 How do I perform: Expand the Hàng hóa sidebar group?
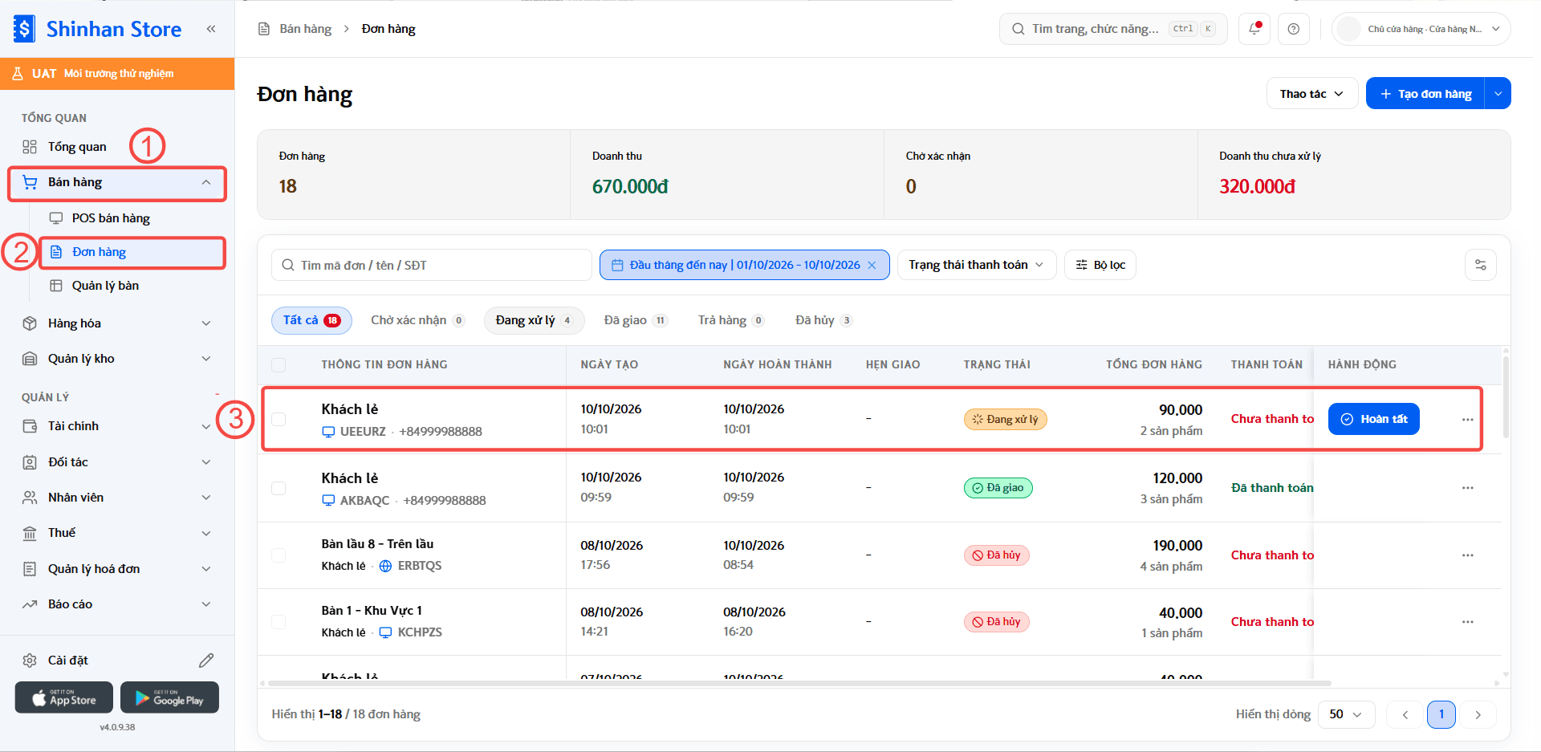coord(206,323)
